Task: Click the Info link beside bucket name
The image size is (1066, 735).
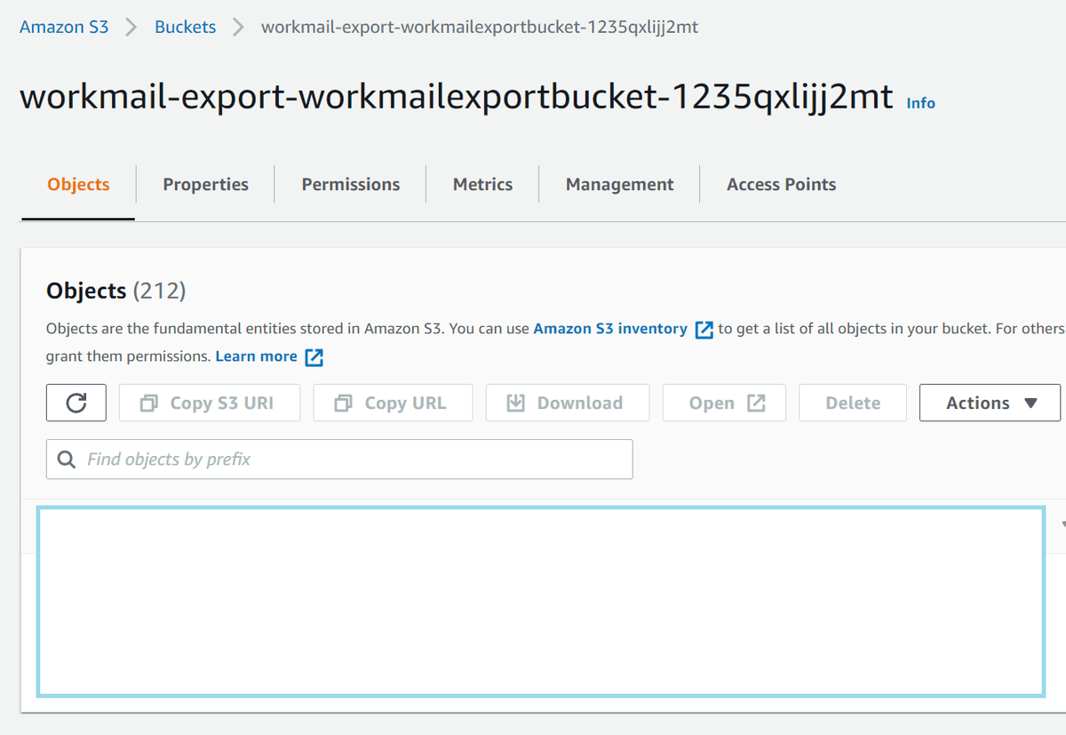Action: click(920, 103)
